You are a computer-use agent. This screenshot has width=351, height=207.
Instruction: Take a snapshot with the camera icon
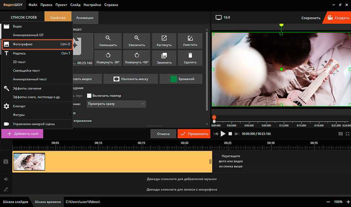click(x=341, y=134)
